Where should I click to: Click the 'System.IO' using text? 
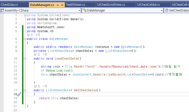point(45,31)
